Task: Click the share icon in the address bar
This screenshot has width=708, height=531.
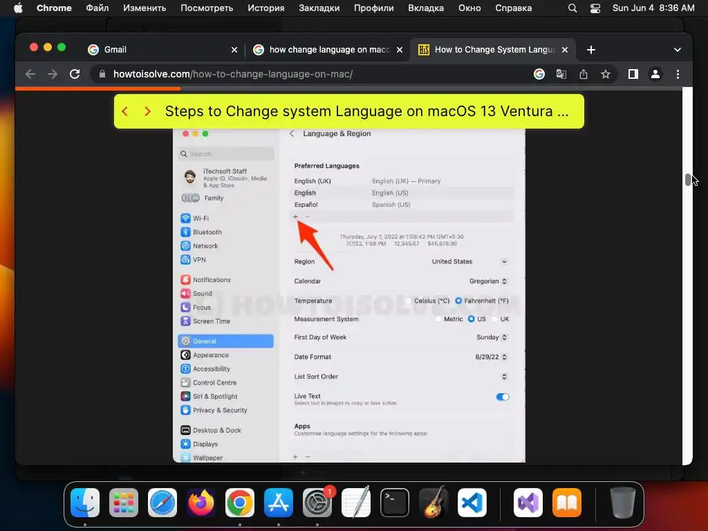Action: point(584,74)
